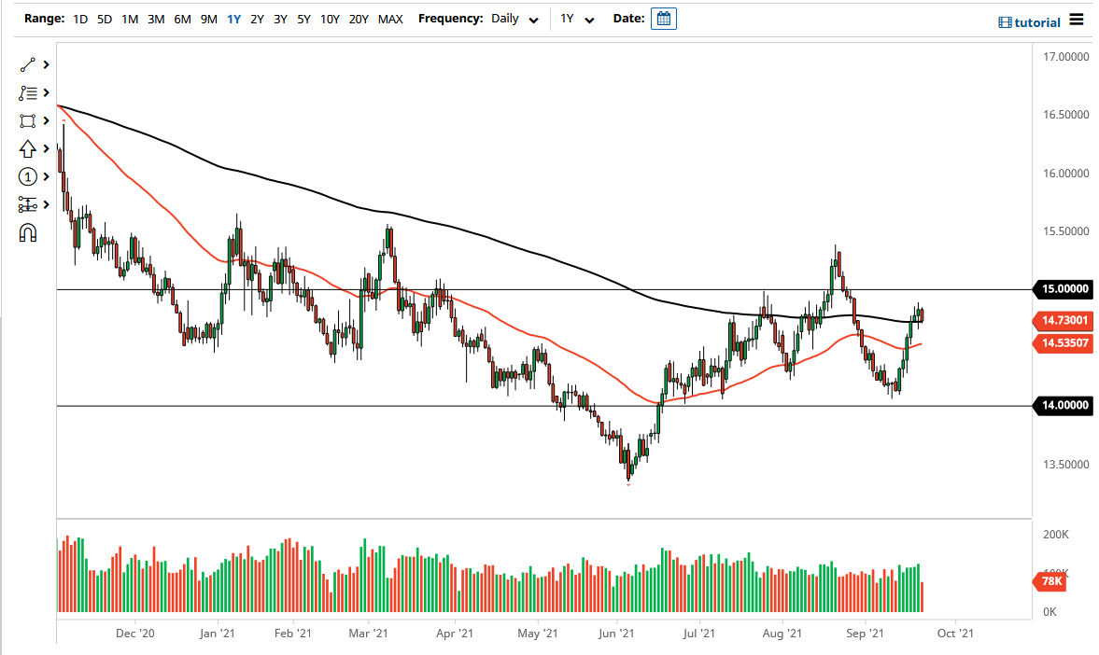Select the rectangle drawing tool
Image resolution: width=1099 pixels, height=655 pixels.
pyautogui.click(x=28, y=120)
